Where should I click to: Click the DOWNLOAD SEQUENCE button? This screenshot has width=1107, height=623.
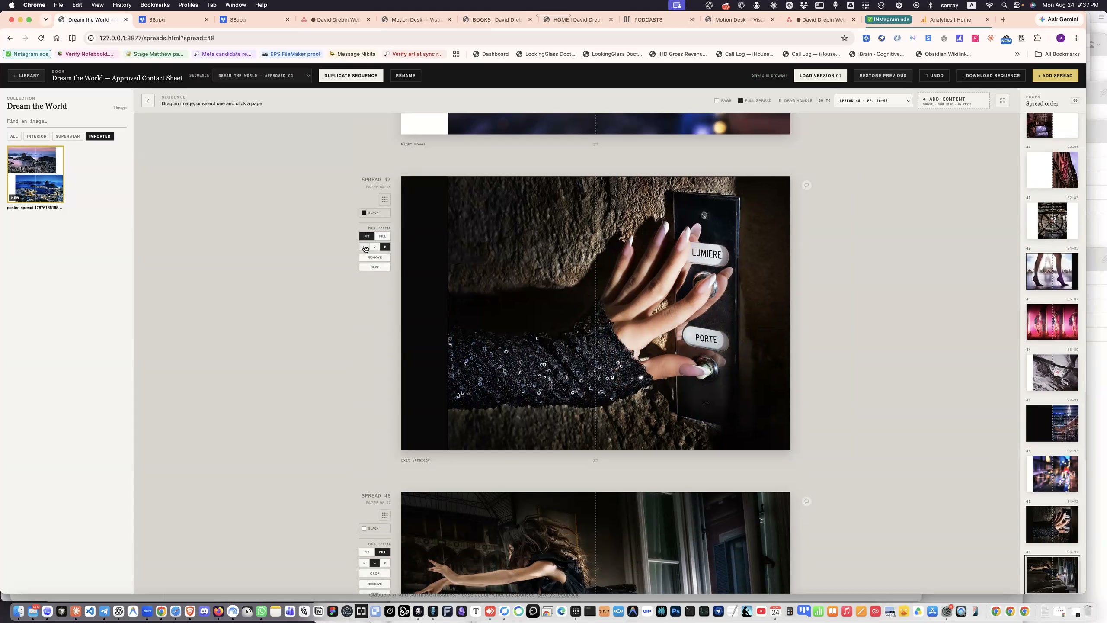(991, 76)
